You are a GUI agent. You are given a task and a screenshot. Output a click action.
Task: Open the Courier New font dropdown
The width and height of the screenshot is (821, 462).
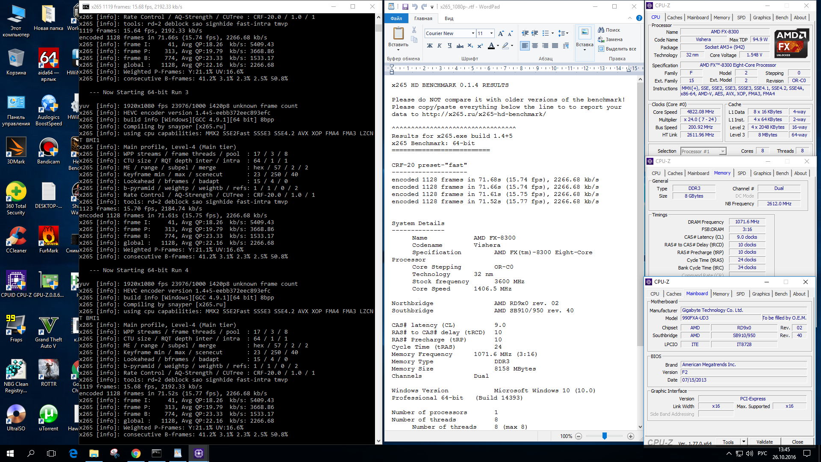473,33
